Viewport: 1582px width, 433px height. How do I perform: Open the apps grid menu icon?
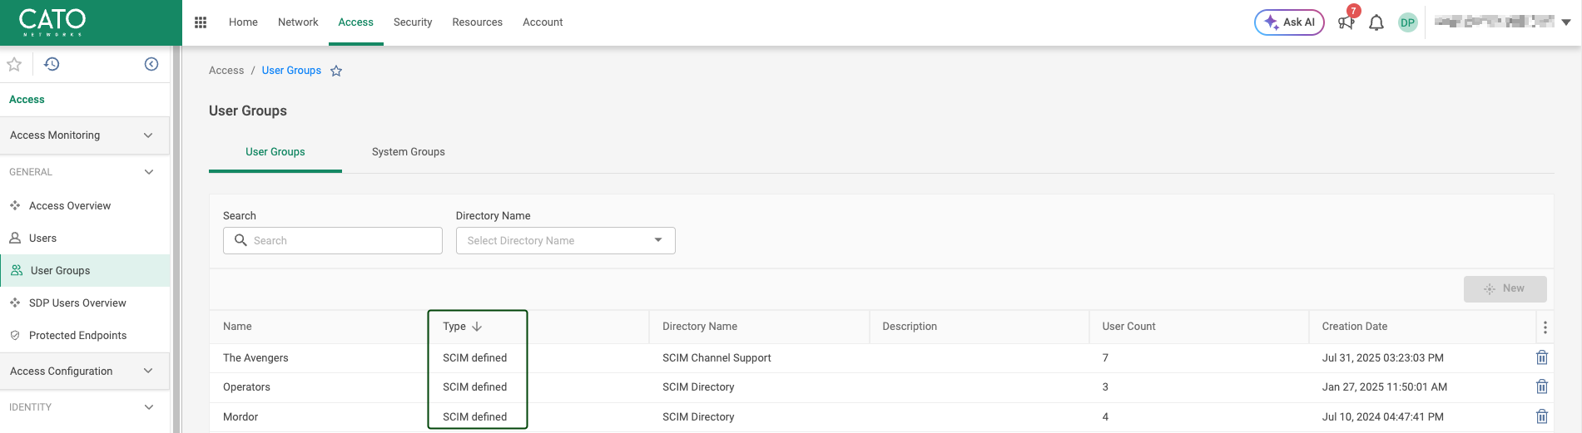click(x=201, y=22)
